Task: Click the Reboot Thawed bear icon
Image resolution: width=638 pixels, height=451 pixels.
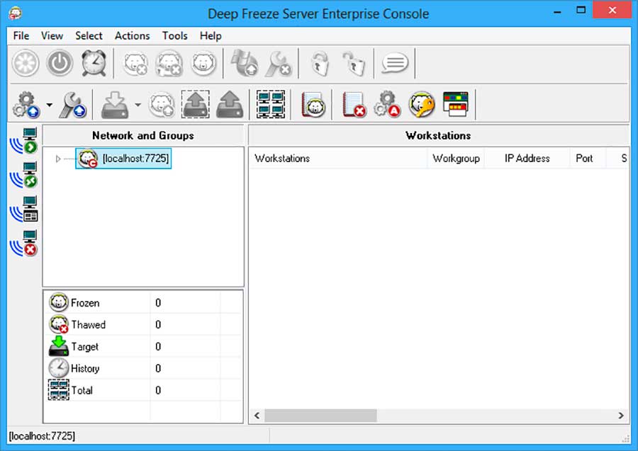Action: [135, 64]
